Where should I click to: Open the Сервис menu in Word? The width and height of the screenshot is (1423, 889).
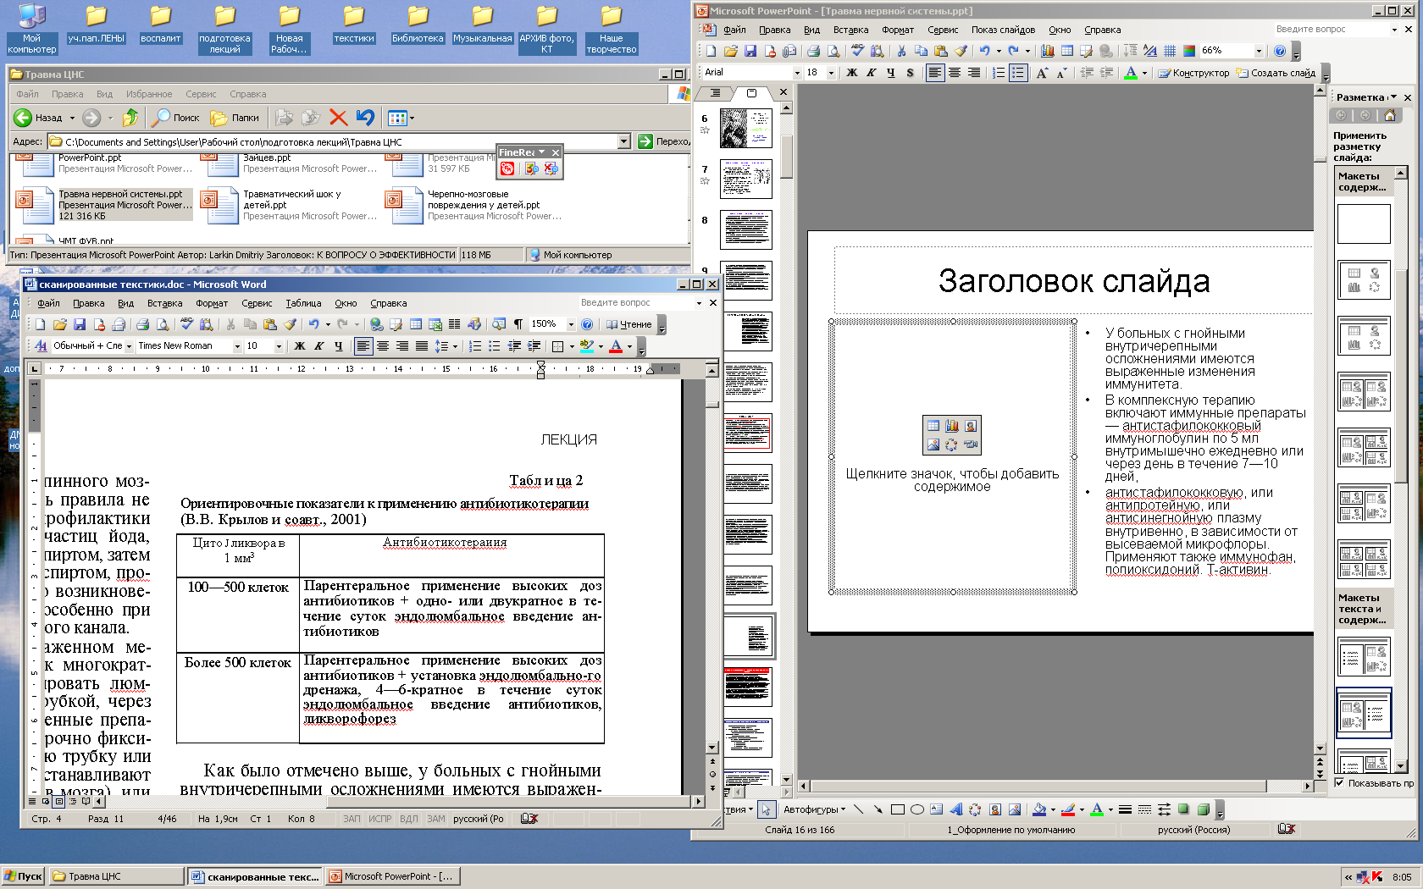tap(257, 303)
